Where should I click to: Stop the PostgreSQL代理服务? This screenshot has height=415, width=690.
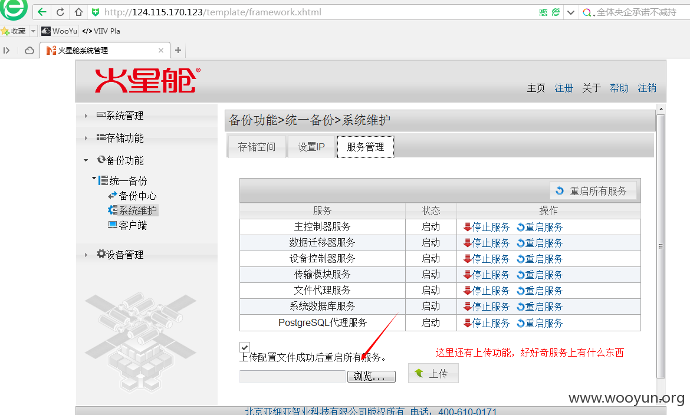[487, 323]
